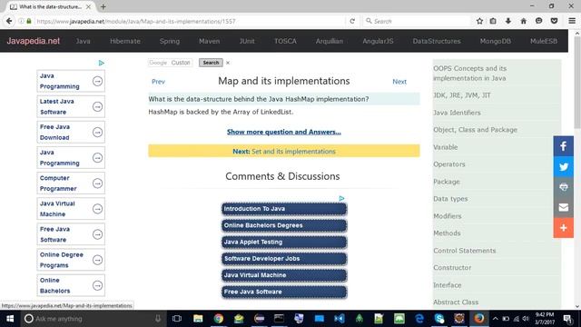
Task: Open AngularJS section in navbar
Action: point(378,41)
